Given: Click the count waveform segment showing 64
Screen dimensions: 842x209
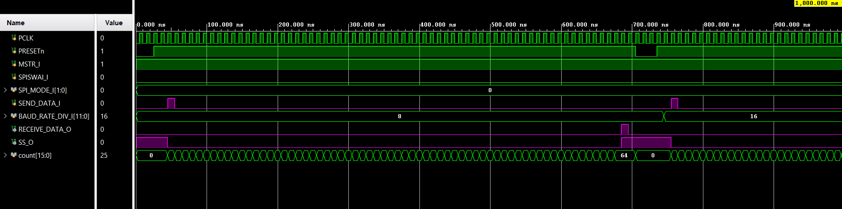Looking at the screenshot, I should (x=624, y=156).
